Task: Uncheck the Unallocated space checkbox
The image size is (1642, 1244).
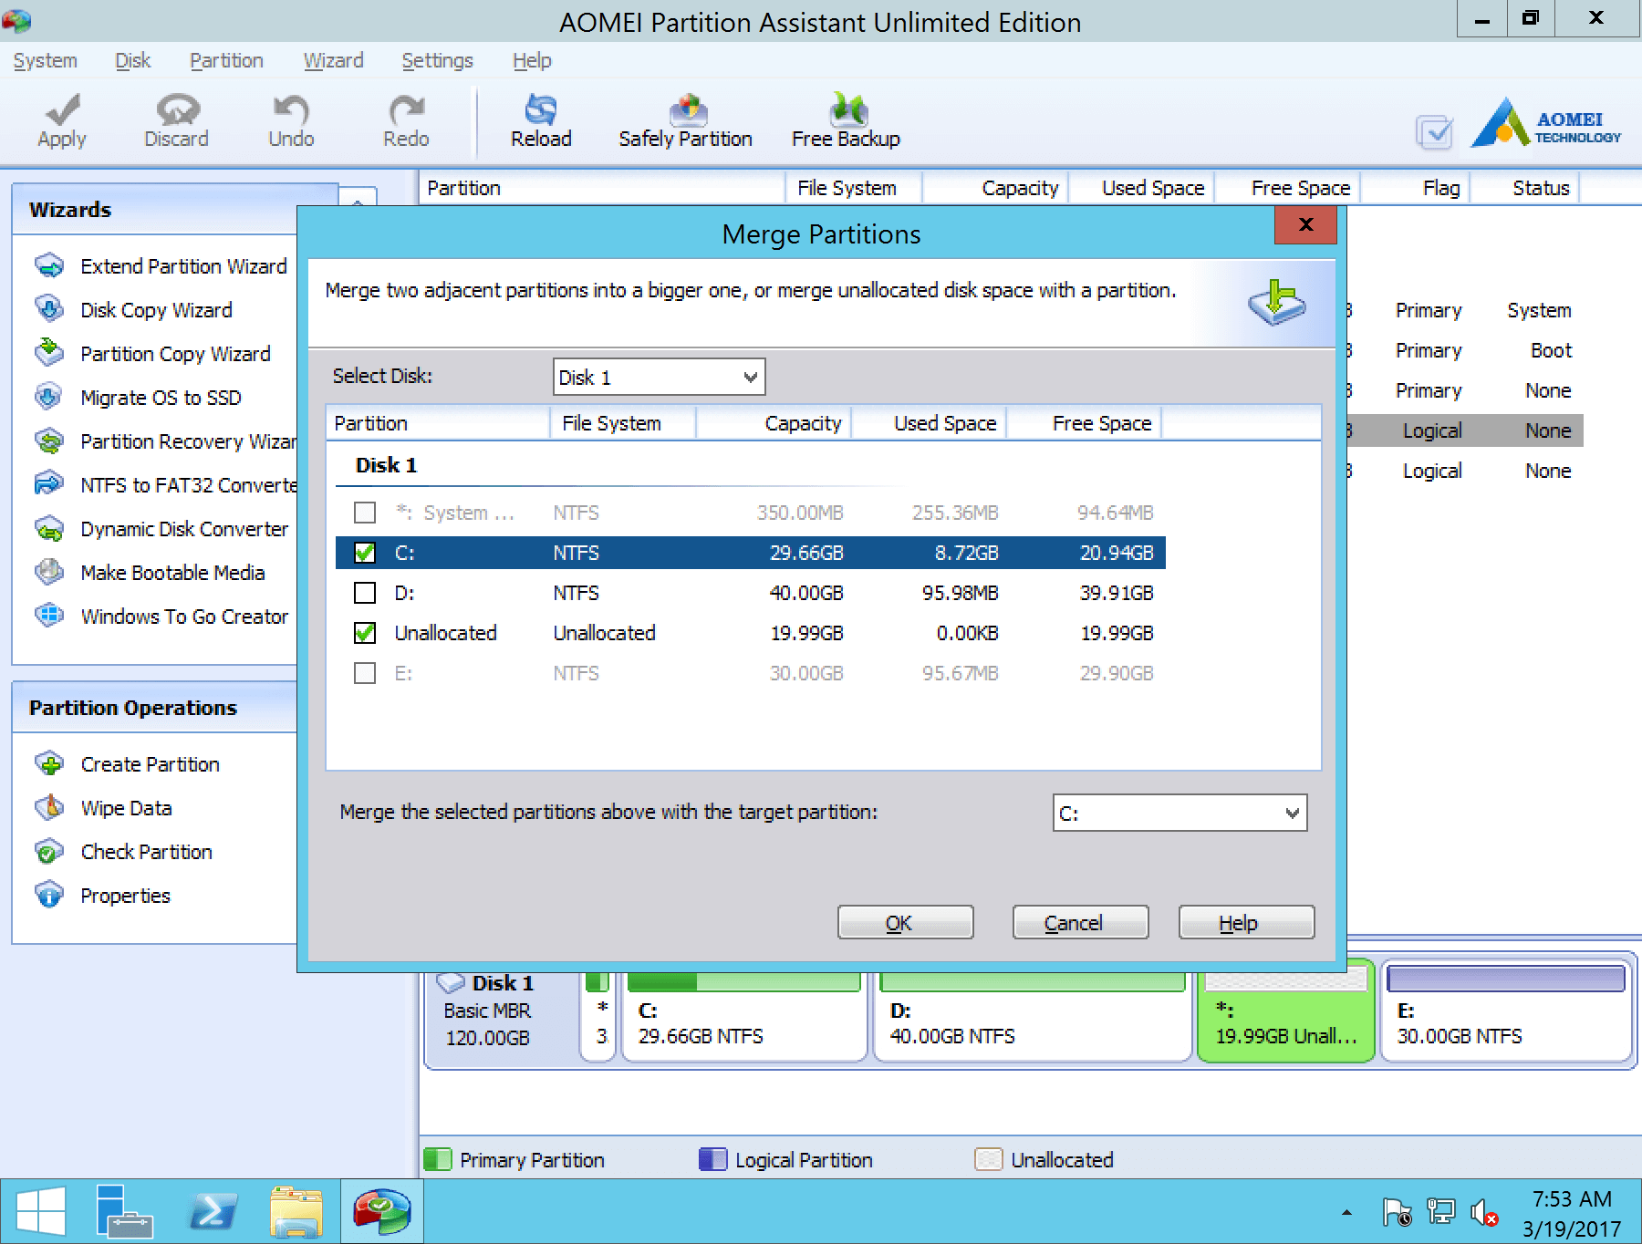Action: point(365,633)
